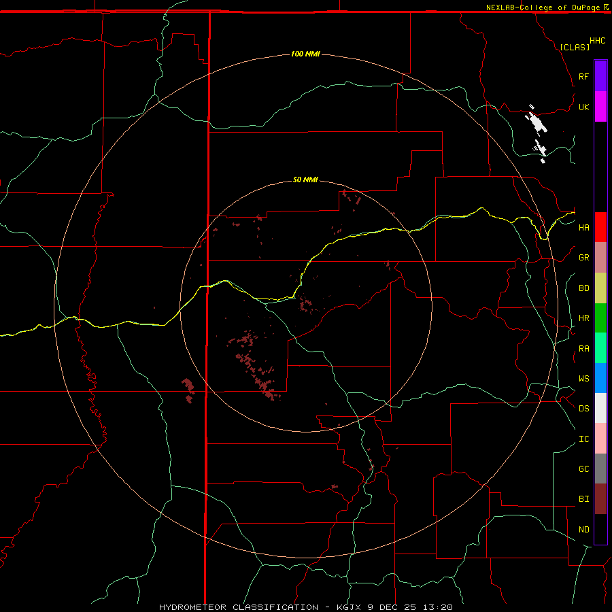Click the UK magenta legend swatch
Viewport: 612px width, 612px height.
(600, 107)
